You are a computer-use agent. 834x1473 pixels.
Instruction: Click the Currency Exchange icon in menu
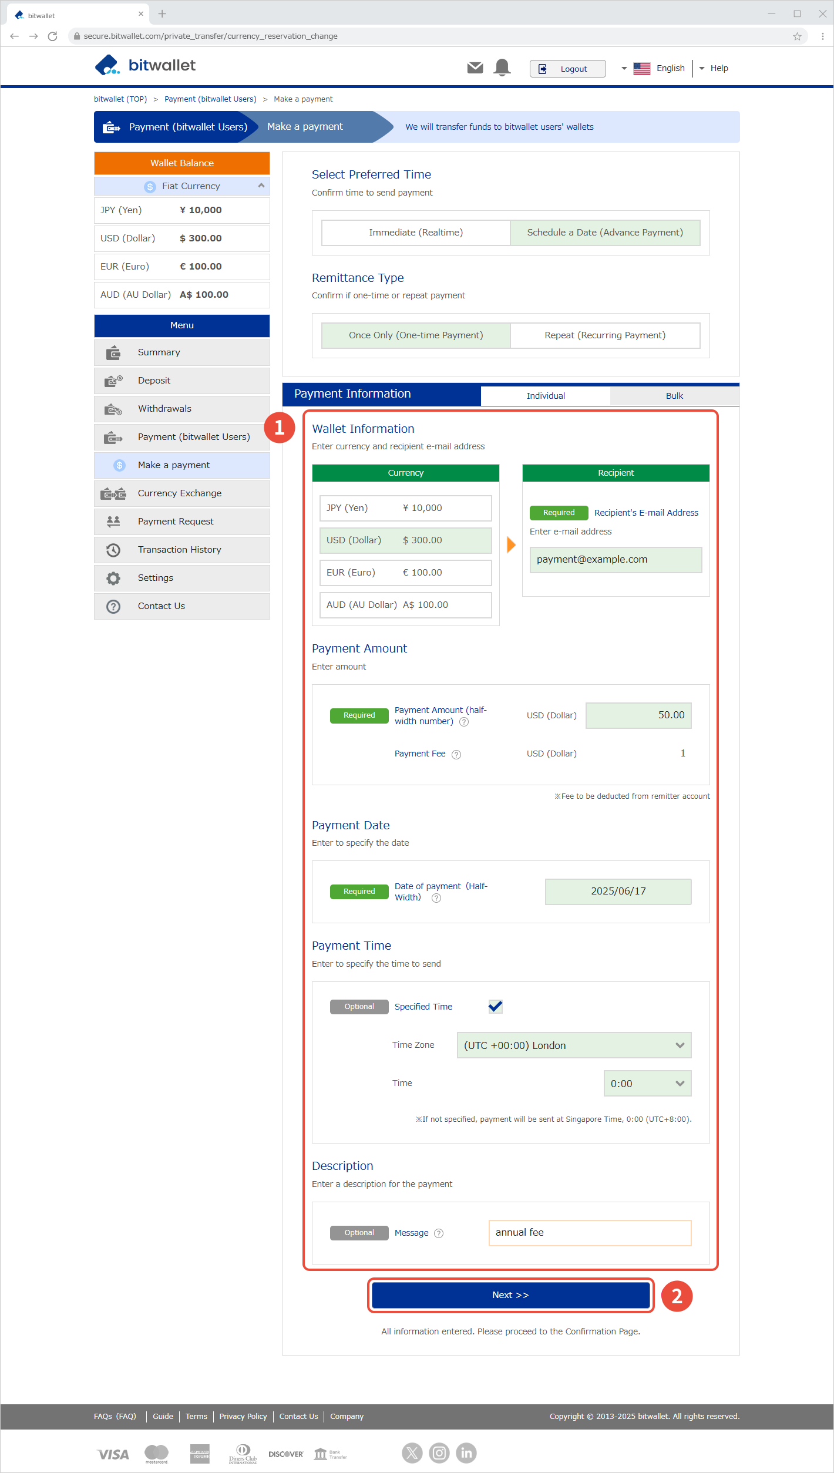tap(113, 493)
